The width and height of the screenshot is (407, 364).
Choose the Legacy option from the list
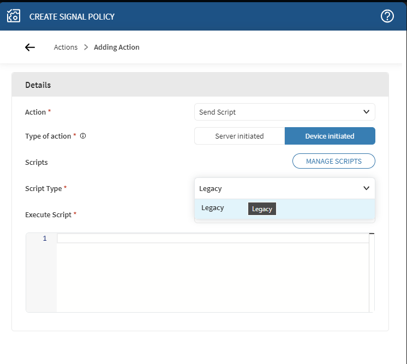pyautogui.click(x=213, y=208)
